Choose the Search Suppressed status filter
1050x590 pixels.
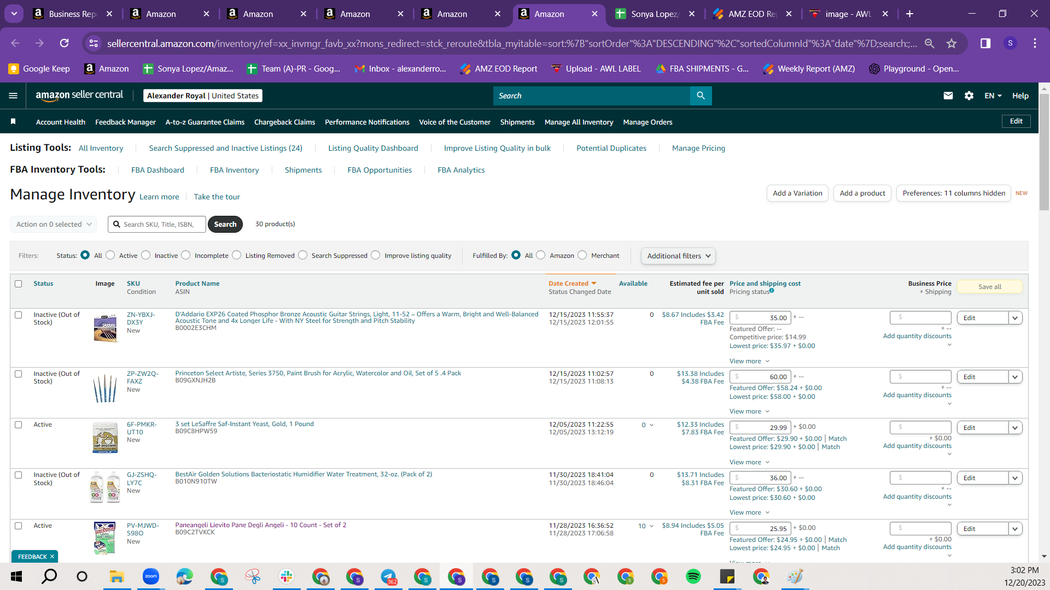[303, 255]
